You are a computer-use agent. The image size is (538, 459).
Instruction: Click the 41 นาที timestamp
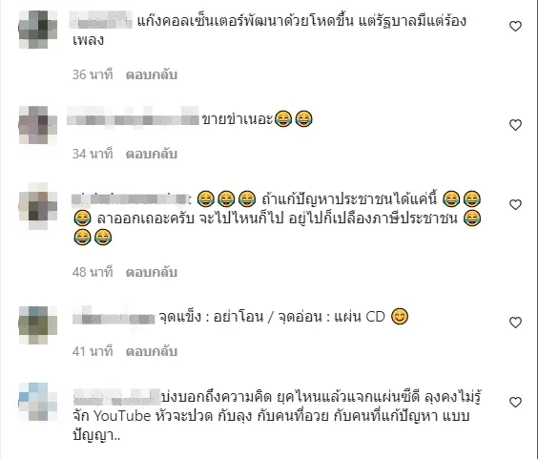pos(93,351)
